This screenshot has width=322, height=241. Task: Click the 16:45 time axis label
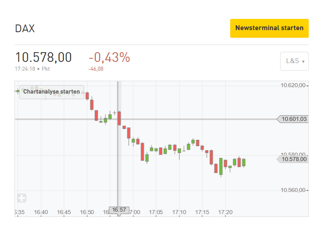tap(64, 212)
